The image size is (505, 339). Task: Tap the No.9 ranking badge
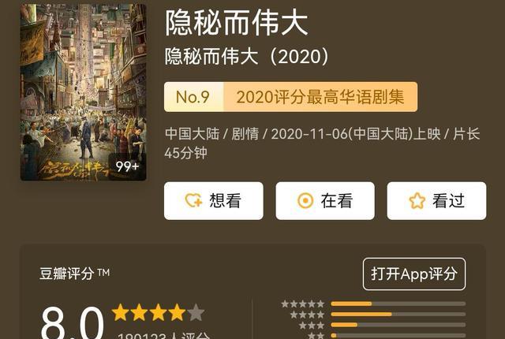pos(193,97)
